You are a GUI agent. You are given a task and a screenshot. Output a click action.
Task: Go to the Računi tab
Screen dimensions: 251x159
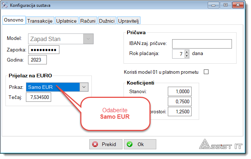pos(88,21)
